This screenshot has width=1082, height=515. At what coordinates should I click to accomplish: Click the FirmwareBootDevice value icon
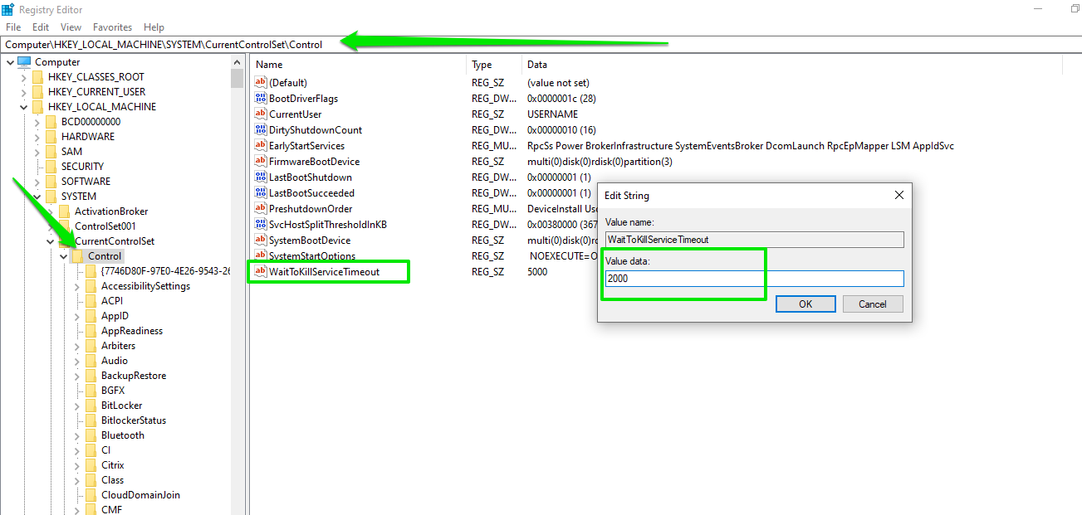click(x=260, y=162)
